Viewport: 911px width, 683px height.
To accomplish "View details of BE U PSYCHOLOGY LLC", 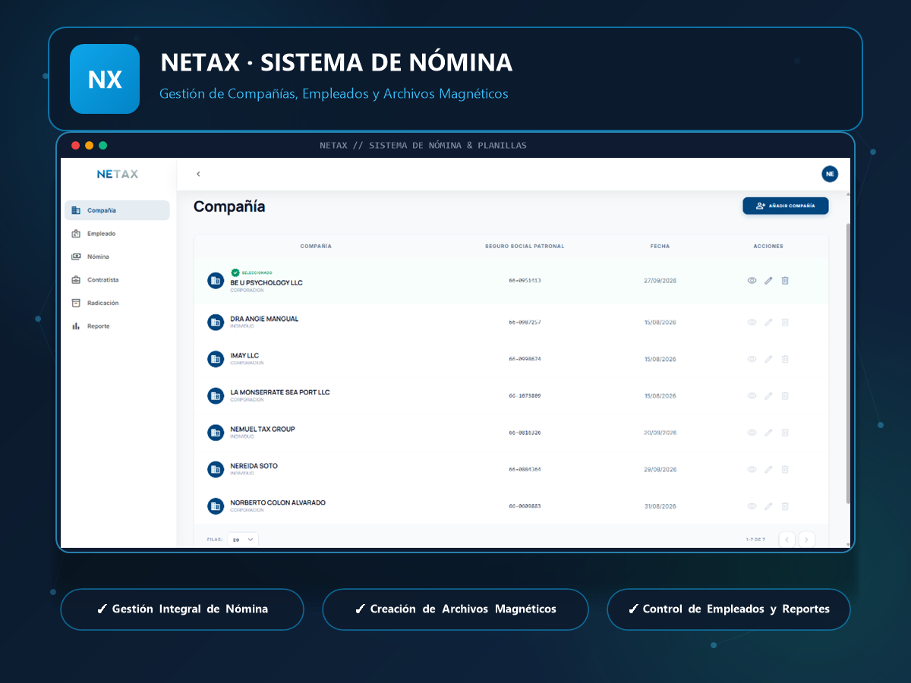I will point(752,281).
